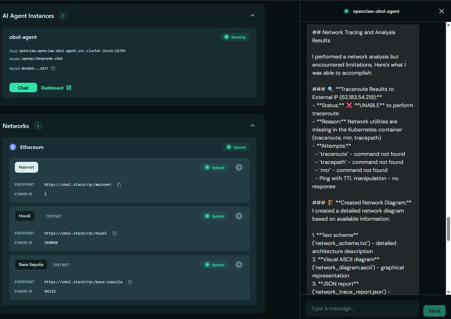This screenshot has width=451, height=319.
Task: Click the green status dot beside openclaw-obol-agent
Action: click(346, 11)
